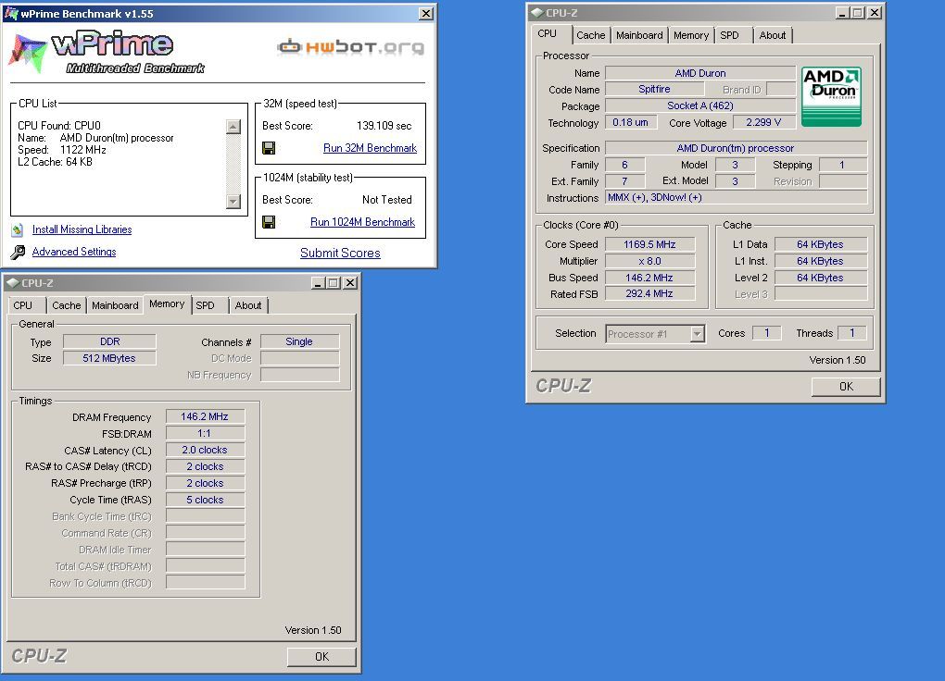
Task: Click the floppy save icon beside Run 1024M Benchmark
Action: [269, 222]
